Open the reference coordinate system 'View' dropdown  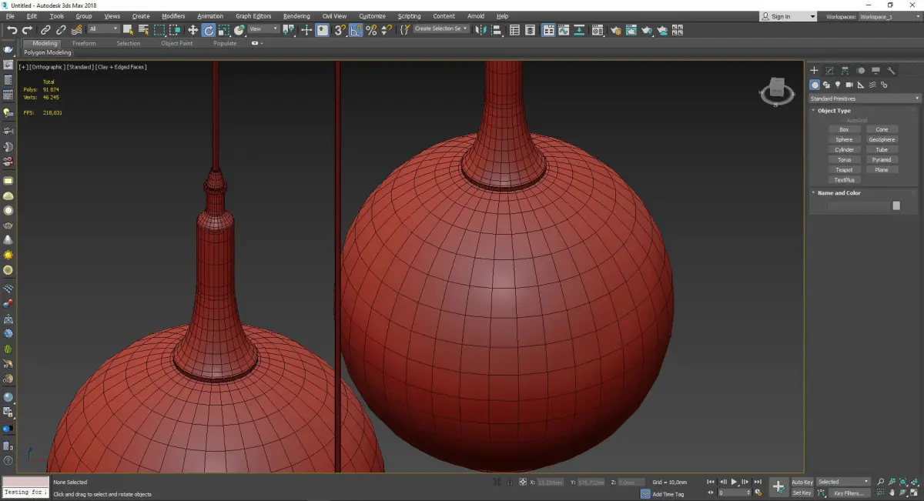[263, 29]
